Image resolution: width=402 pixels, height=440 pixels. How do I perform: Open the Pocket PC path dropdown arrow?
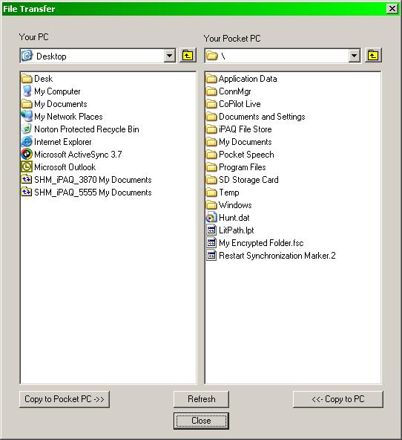354,56
